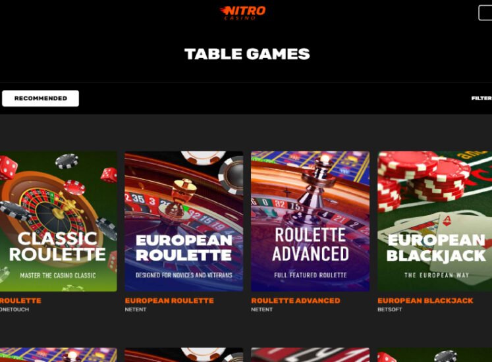Click the Betsoft provider label
The image size is (492, 362).
coord(389,309)
